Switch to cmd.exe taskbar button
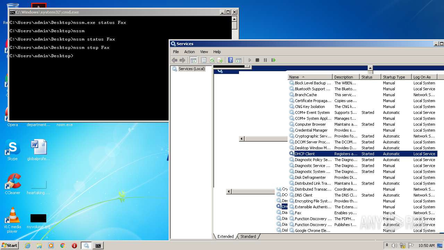This screenshot has height=250, width=444. click(x=98, y=245)
